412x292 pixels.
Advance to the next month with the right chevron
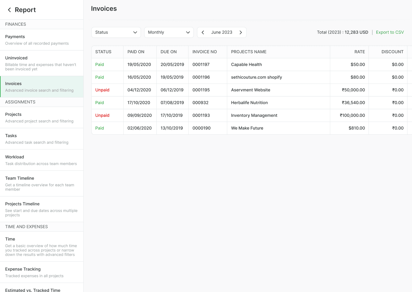coord(241,32)
